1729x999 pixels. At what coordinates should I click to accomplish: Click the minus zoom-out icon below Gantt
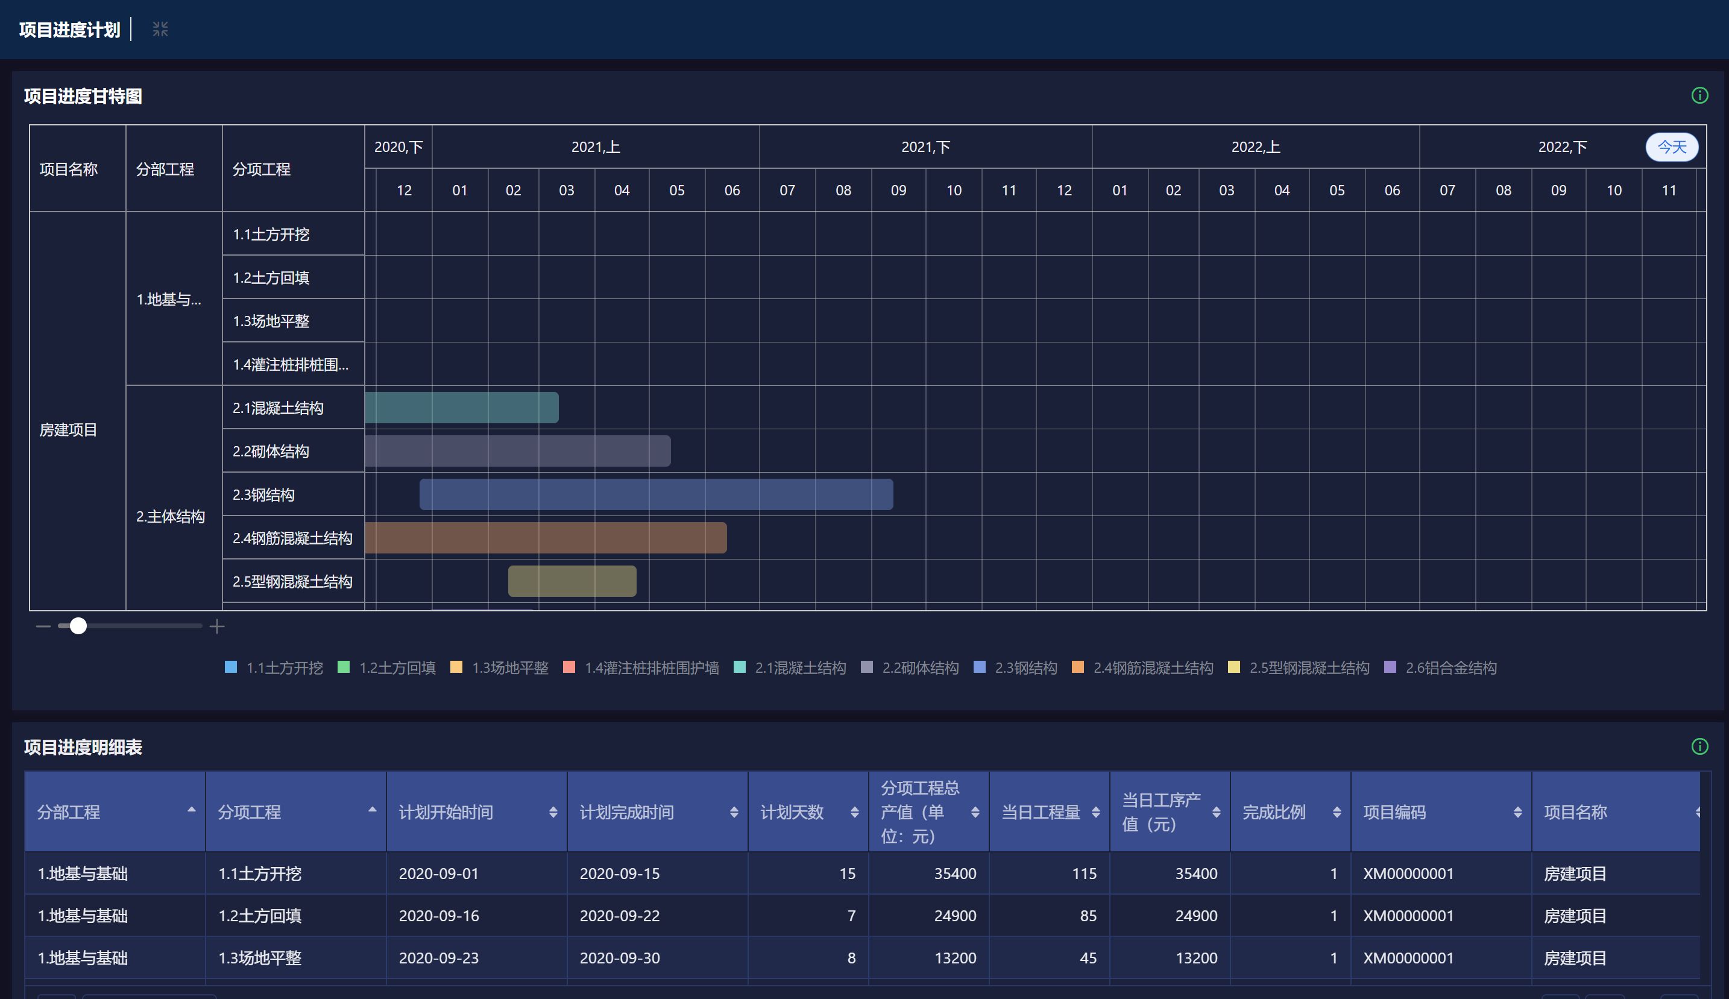click(43, 626)
